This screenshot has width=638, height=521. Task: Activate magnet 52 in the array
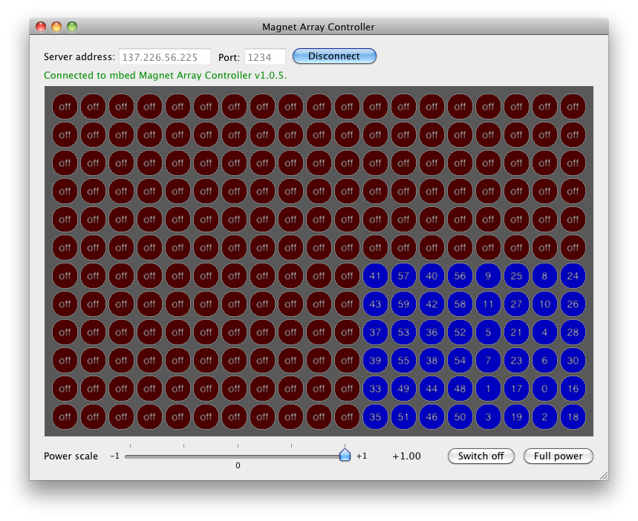point(460,332)
